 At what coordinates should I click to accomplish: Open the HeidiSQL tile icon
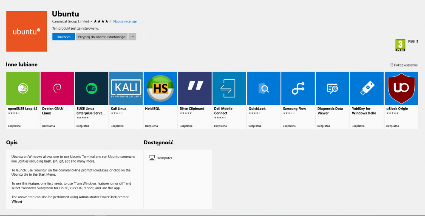click(x=160, y=88)
